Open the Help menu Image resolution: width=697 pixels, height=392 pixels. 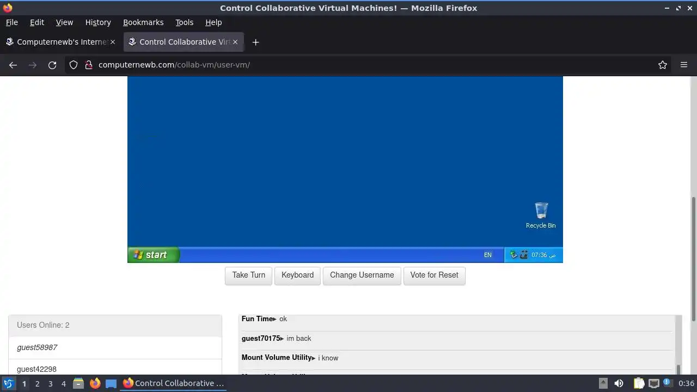[213, 22]
